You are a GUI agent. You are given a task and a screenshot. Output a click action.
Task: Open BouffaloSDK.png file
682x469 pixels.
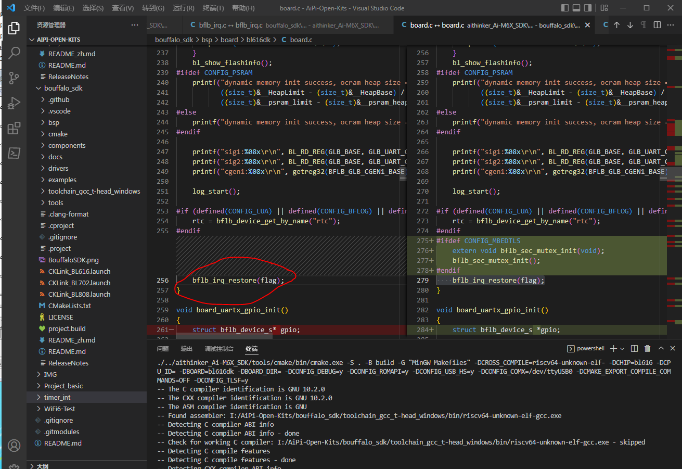[x=86, y=260]
